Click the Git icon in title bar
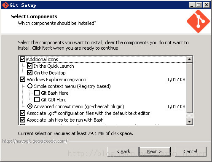The image size is (212, 162). (x=5, y=5)
